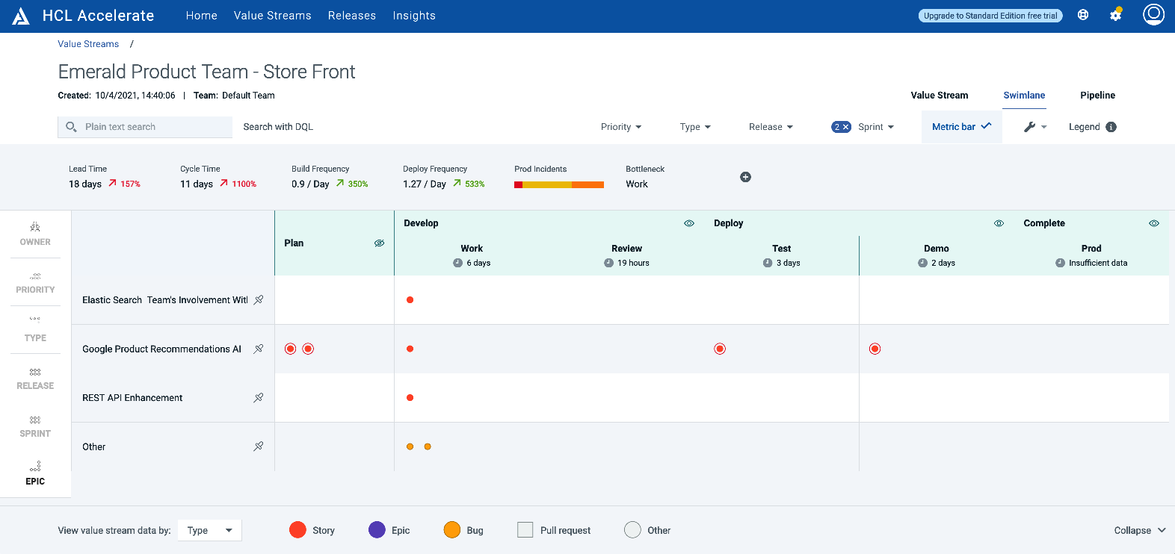Toggle visibility of the Complete phase

click(1154, 223)
